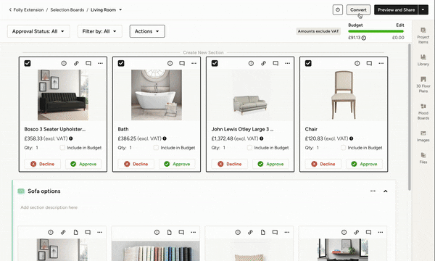
Task: Click Preview and Share button
Action: pos(396,9)
